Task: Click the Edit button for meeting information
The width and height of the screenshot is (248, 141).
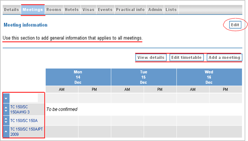Action: [x=235, y=25]
